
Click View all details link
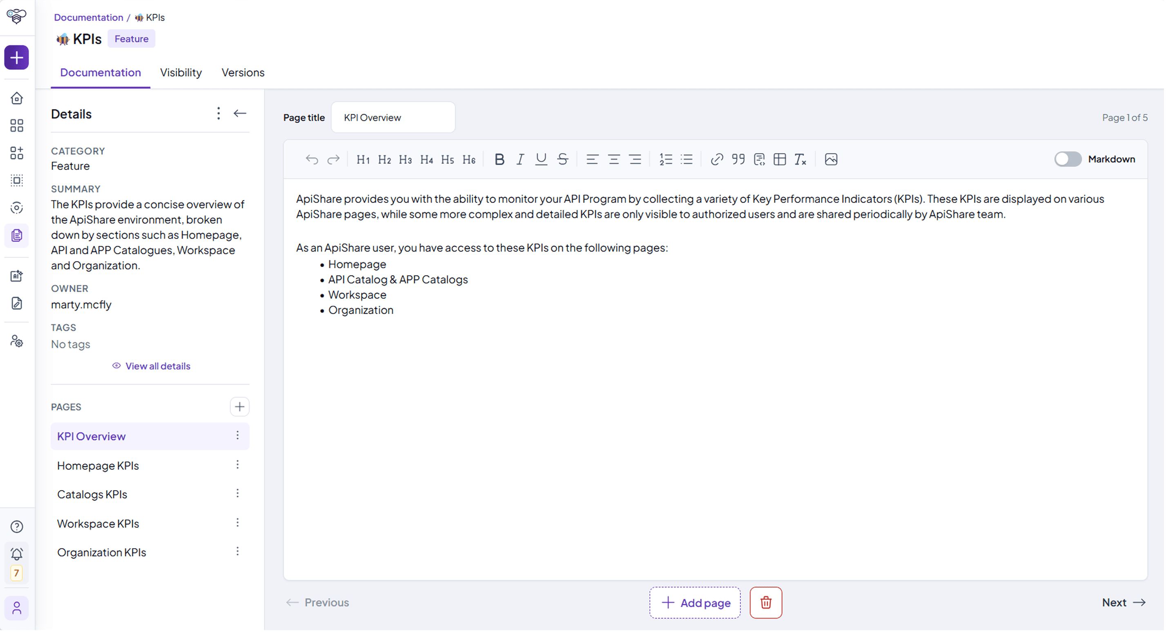tap(152, 367)
